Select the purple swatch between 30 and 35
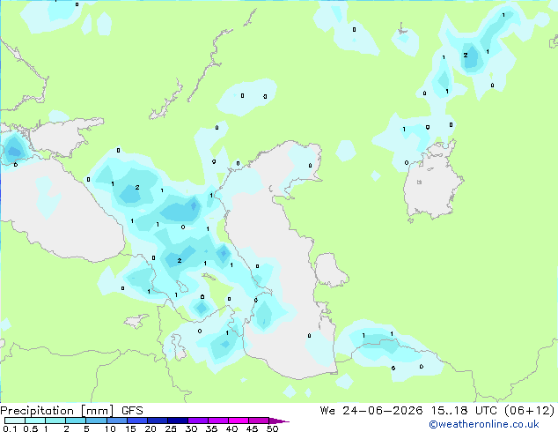Screen dimensions: 558x432 [x=197, y=421]
